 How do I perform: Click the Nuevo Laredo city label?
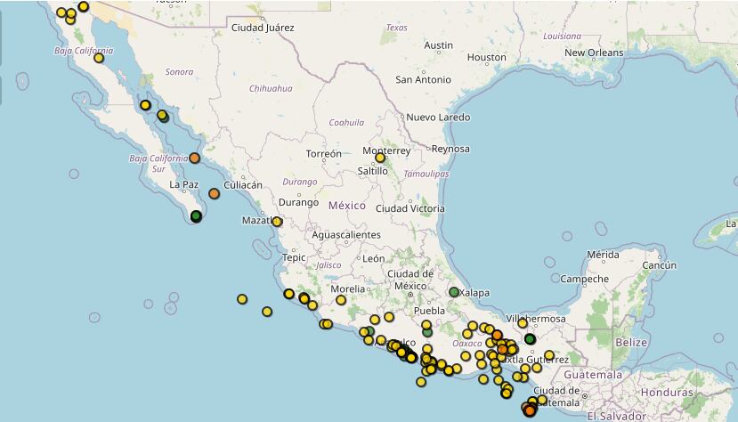tap(438, 118)
